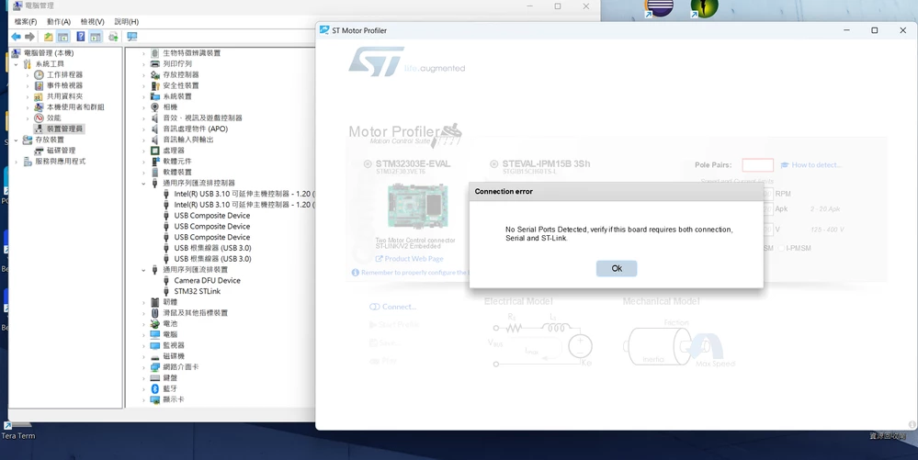Collapse the 系統工具 node
This screenshot has height=460, width=918.
pos(16,63)
